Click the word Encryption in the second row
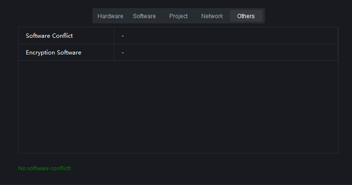 [x=40, y=53]
